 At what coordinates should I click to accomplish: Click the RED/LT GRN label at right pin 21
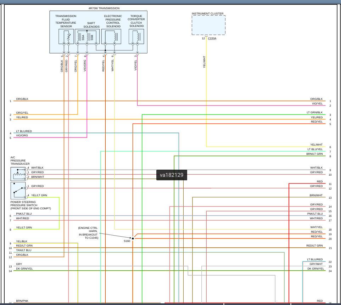click(314, 245)
